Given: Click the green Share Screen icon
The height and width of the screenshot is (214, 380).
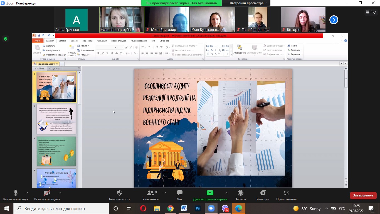Looking at the screenshot, I should [x=210, y=193].
